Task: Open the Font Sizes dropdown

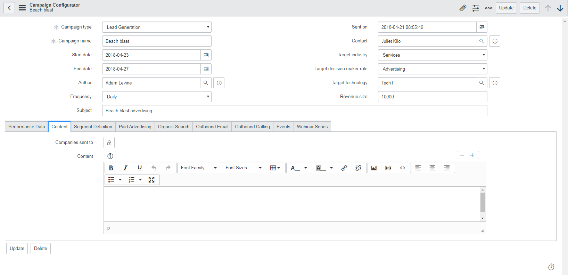Action: coord(243,168)
